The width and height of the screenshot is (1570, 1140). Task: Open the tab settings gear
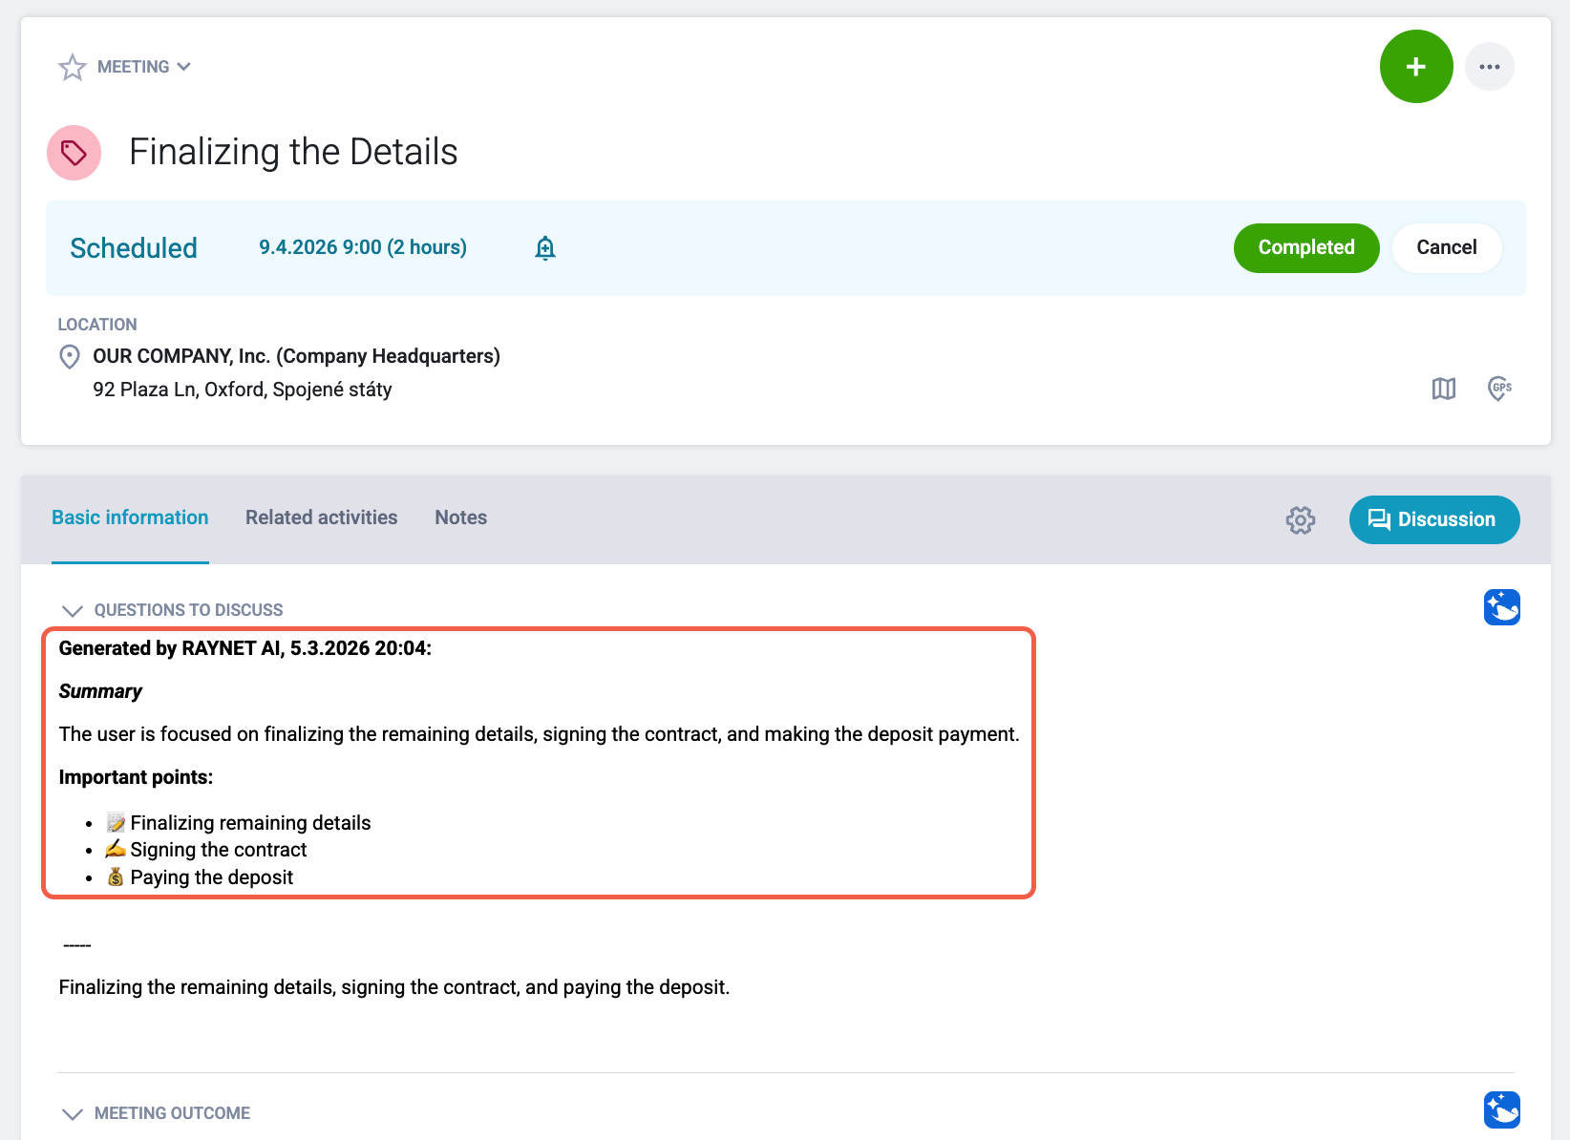click(1301, 520)
